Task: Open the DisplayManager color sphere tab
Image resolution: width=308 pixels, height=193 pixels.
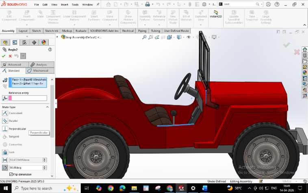Action: (x=43, y=42)
